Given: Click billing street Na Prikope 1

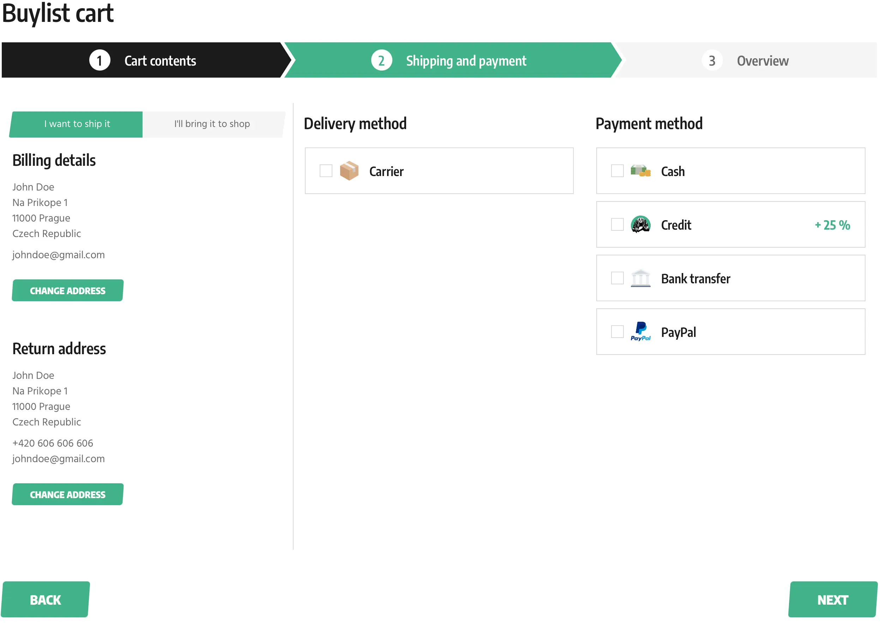Looking at the screenshot, I should (x=40, y=203).
